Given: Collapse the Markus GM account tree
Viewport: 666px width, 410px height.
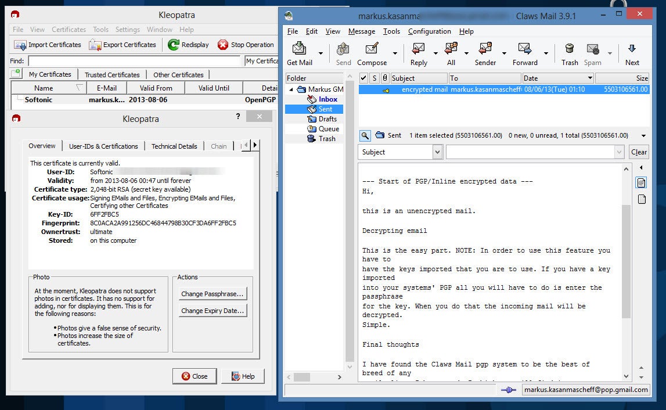Looking at the screenshot, I should [x=291, y=89].
